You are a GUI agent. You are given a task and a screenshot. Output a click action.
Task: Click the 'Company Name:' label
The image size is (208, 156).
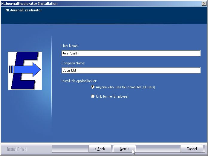73,63
